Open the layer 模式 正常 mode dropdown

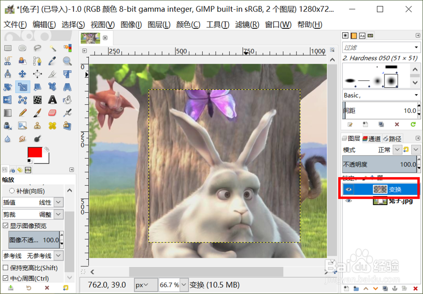coord(397,150)
